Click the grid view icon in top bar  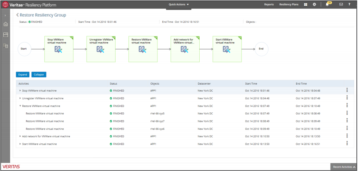click(305, 5)
